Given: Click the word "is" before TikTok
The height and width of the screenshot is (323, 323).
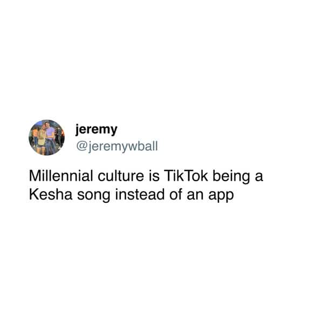Looking at the screenshot, I should tap(154, 176).
